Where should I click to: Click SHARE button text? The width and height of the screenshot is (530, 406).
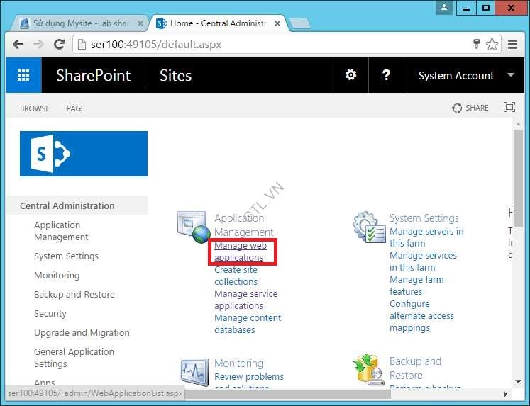(477, 108)
